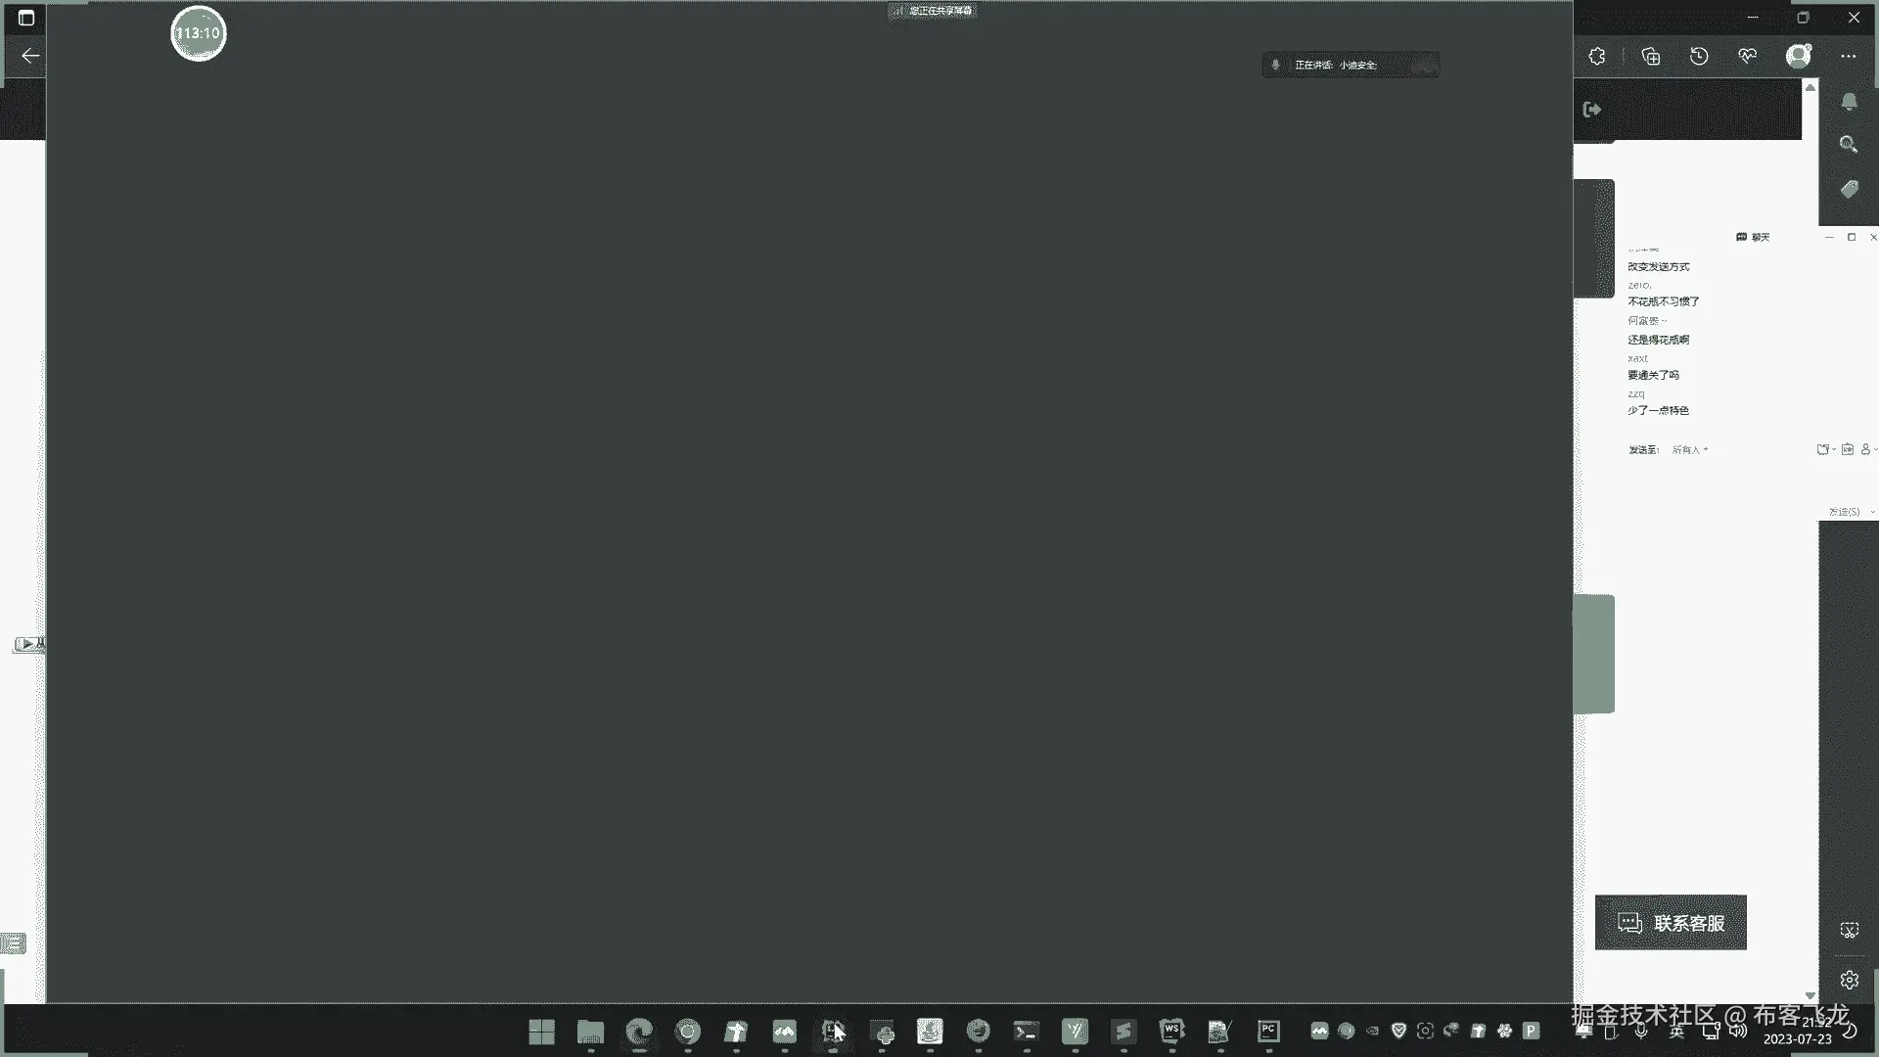Click the tag icon in right sidebar

coord(1849,189)
